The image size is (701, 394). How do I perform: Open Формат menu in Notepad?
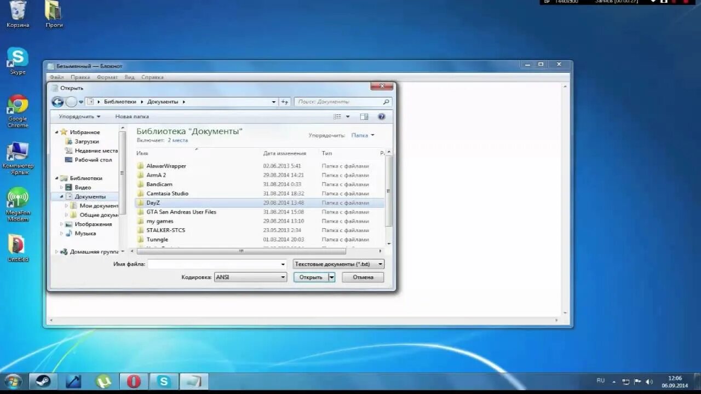coord(107,77)
